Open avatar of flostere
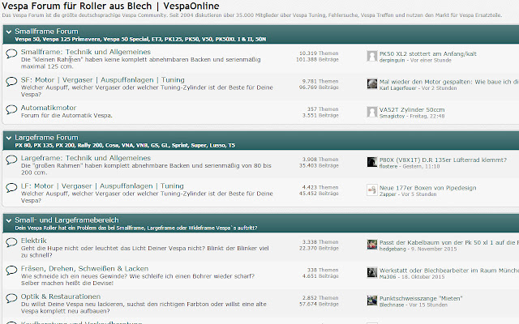The height and width of the screenshot is (324, 519). [372, 162]
